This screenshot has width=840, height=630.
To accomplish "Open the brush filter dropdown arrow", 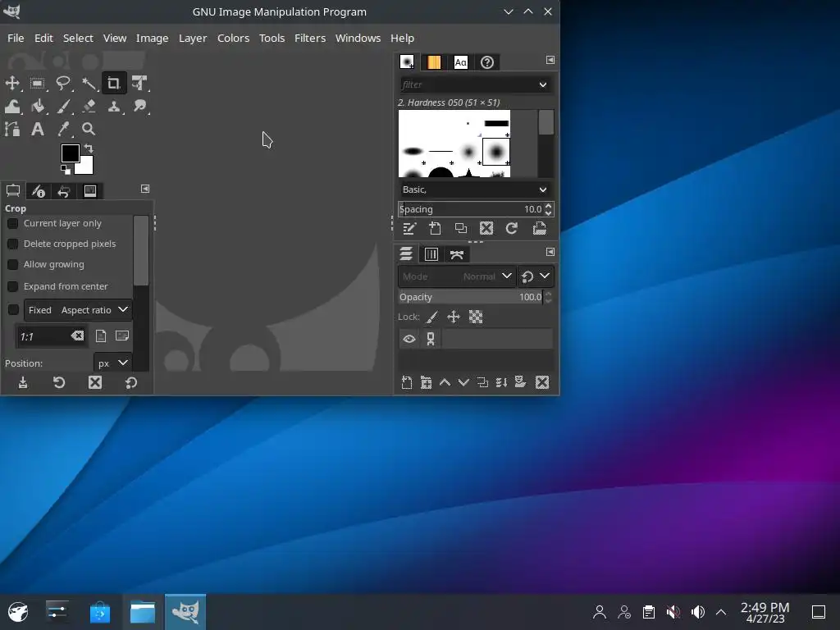I will pos(543,84).
